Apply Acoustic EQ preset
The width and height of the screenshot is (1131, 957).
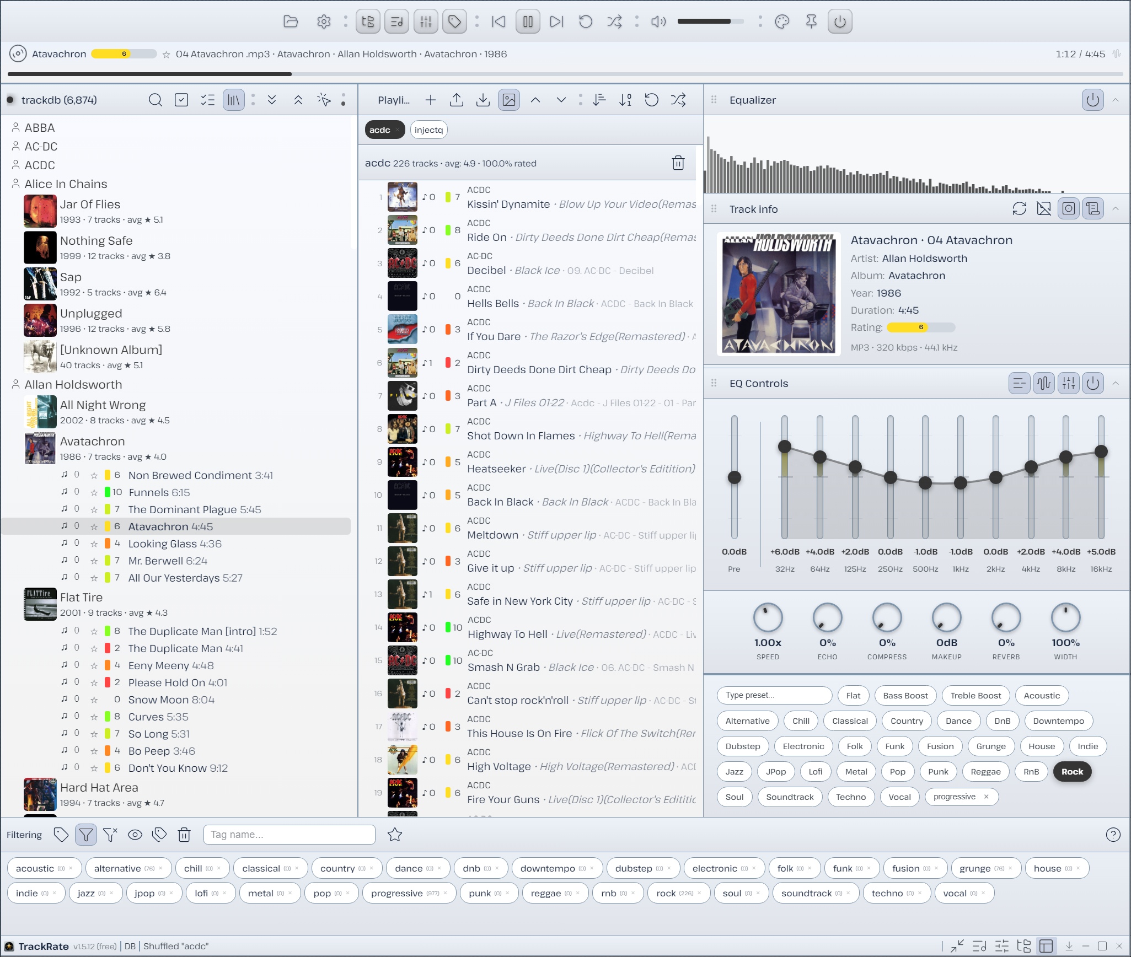click(x=1042, y=696)
